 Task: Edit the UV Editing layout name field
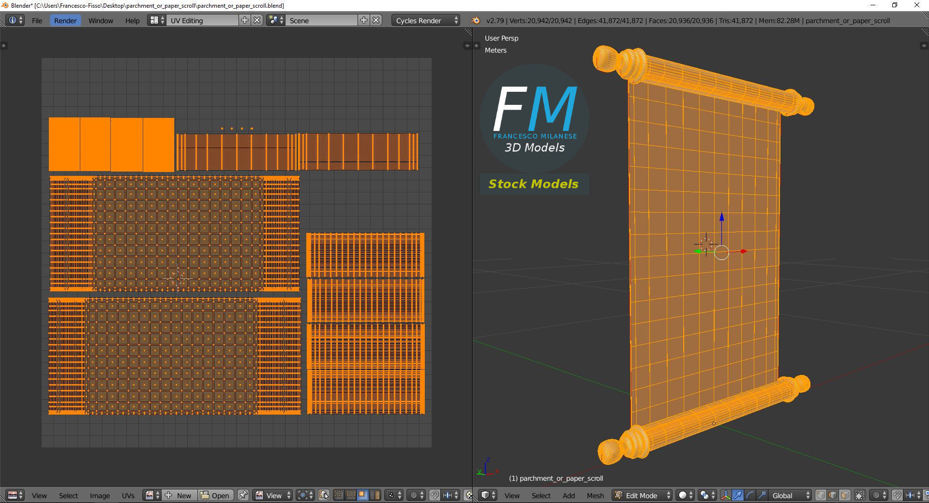coord(202,20)
